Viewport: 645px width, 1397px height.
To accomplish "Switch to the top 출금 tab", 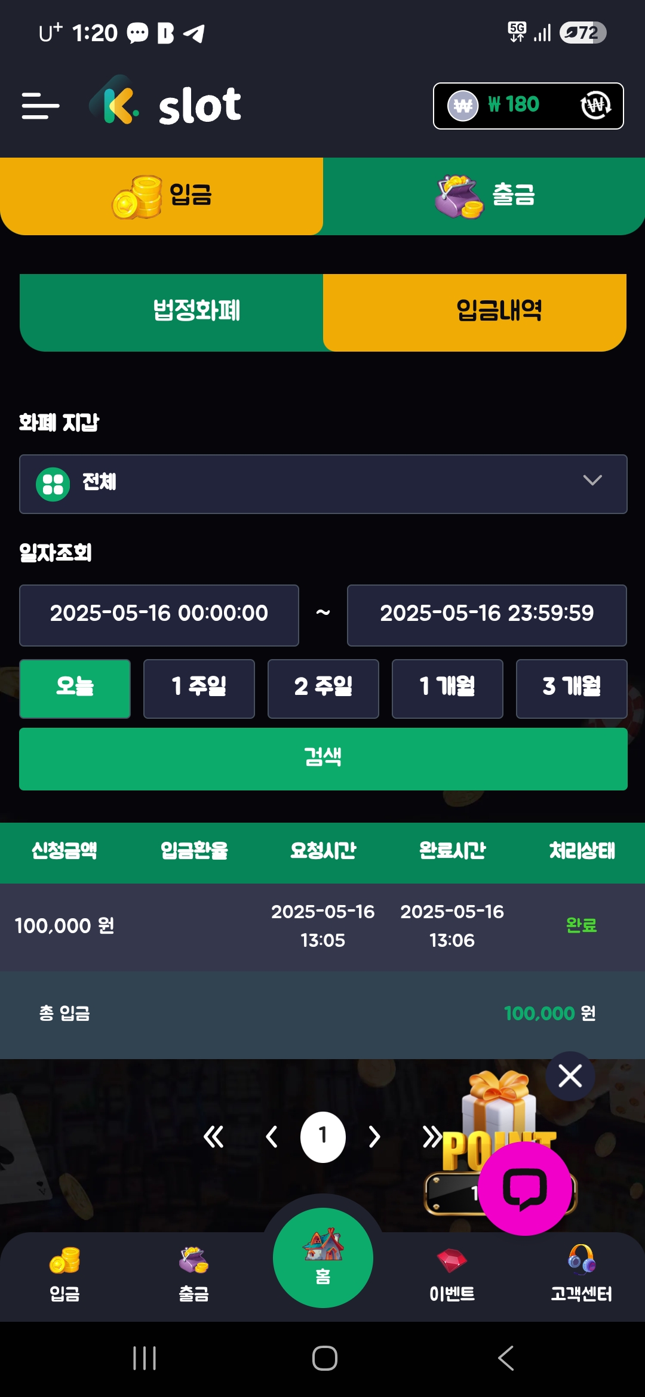I will click(x=484, y=196).
